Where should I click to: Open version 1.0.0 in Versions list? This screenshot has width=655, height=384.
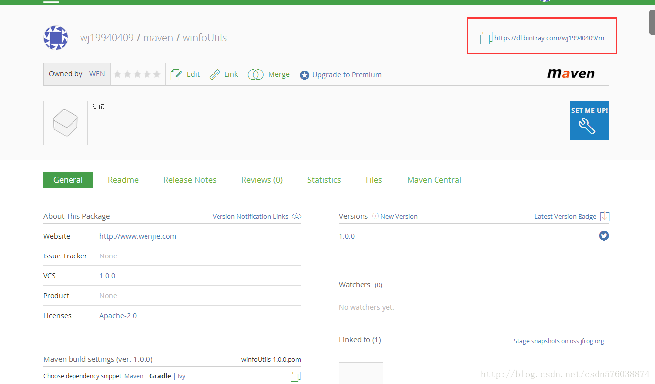[x=347, y=236]
